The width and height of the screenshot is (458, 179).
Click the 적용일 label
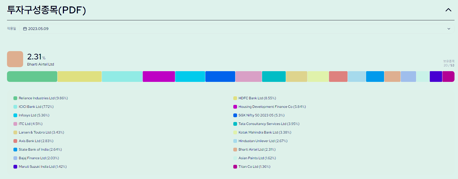12,29
